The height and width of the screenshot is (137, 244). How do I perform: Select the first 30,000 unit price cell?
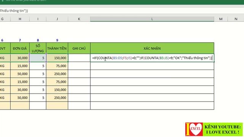click(20, 58)
